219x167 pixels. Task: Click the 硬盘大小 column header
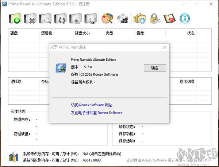(82, 33)
